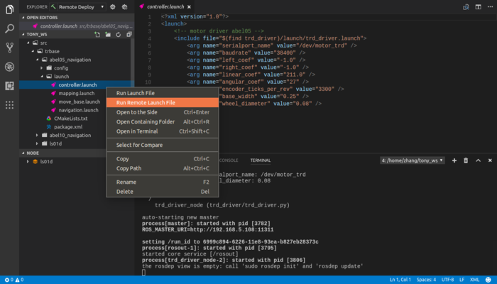Image resolution: width=497 pixels, height=284 pixels.
Task: Close the controller.launch editor tab
Action: (x=190, y=6)
